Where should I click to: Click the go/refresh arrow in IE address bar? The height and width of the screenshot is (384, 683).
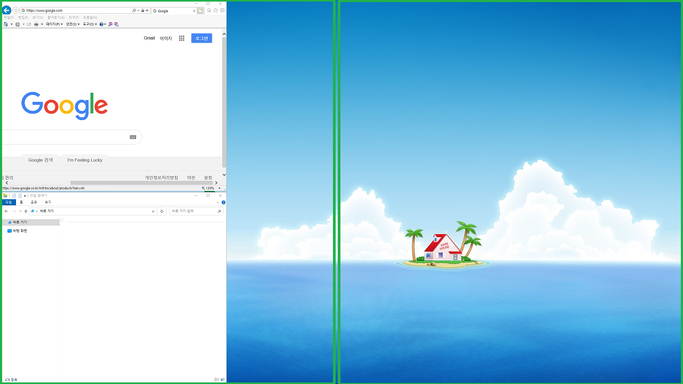coord(147,11)
